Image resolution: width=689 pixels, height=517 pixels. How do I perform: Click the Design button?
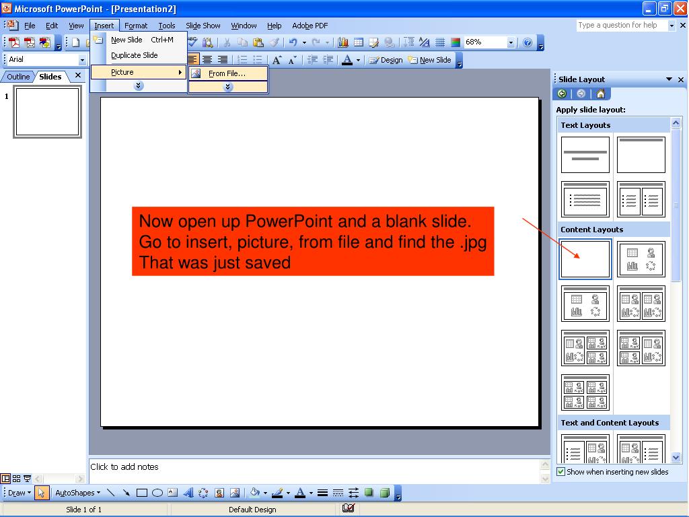pos(386,60)
